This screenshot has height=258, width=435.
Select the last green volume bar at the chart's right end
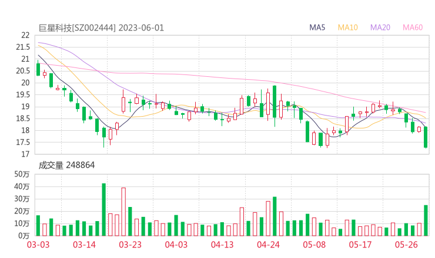click(426, 220)
